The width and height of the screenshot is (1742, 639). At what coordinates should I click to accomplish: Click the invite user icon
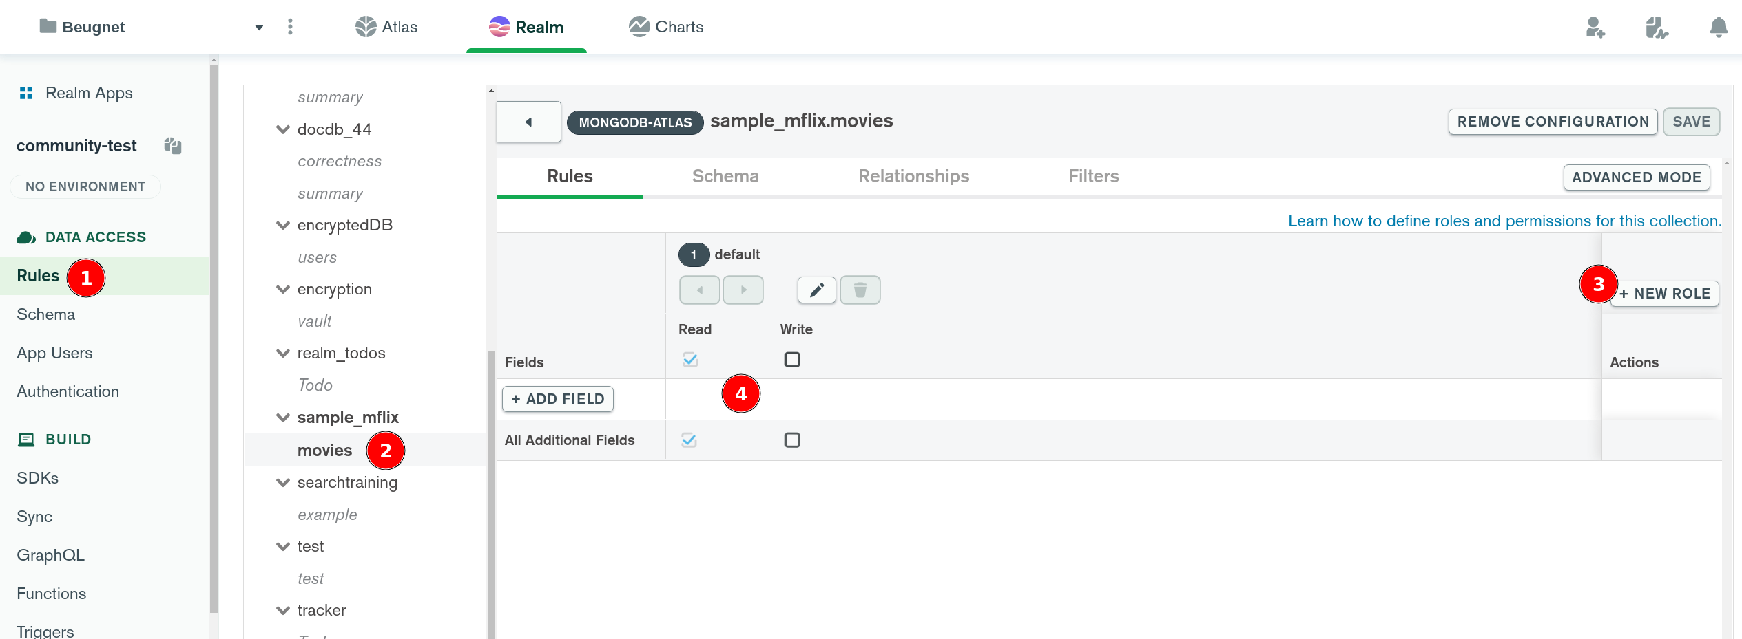(1595, 28)
